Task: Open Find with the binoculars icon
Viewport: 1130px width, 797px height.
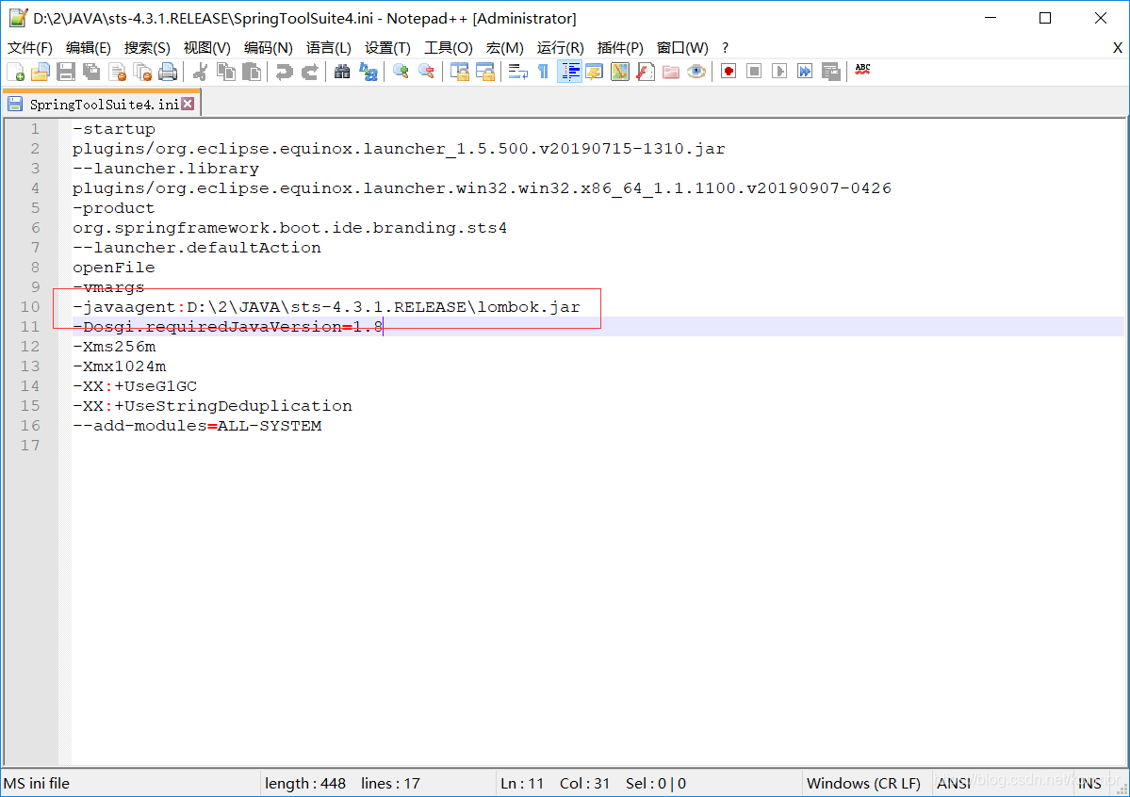Action: [342, 72]
